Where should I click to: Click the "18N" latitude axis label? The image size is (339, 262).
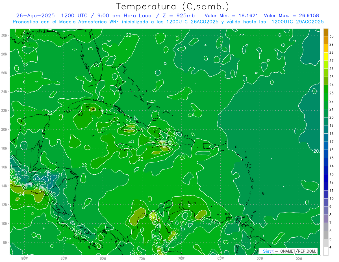(4, 148)
